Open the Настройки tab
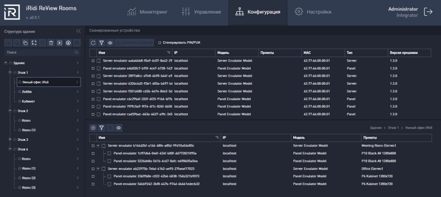441x197 pixels. click(313, 12)
